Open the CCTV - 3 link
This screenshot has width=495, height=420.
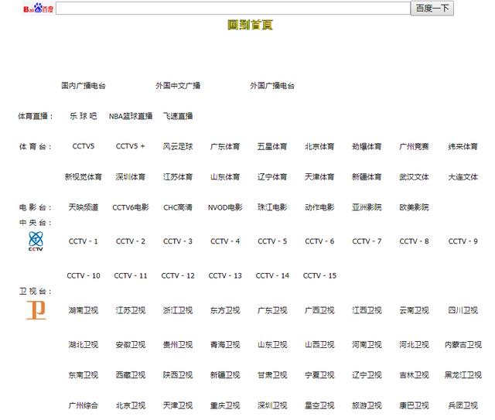pyautogui.click(x=178, y=241)
